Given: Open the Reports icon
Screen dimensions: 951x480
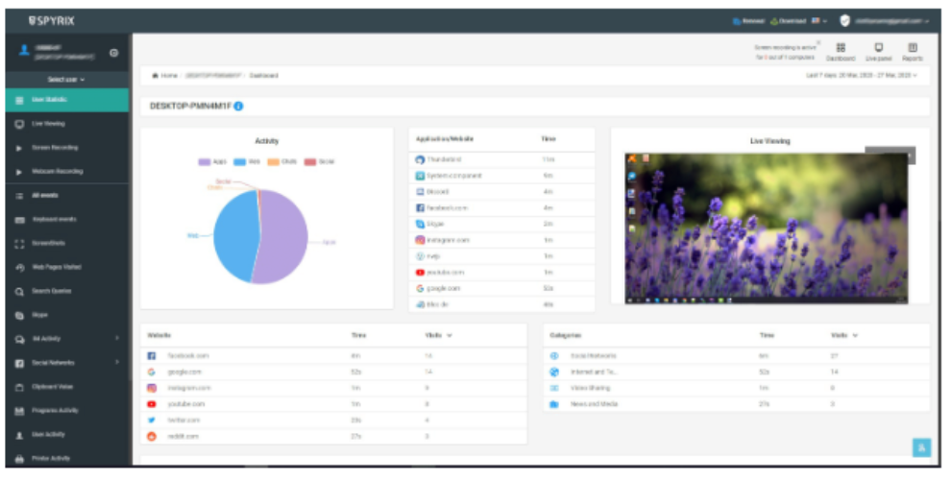Looking at the screenshot, I should pyautogui.click(x=913, y=47).
